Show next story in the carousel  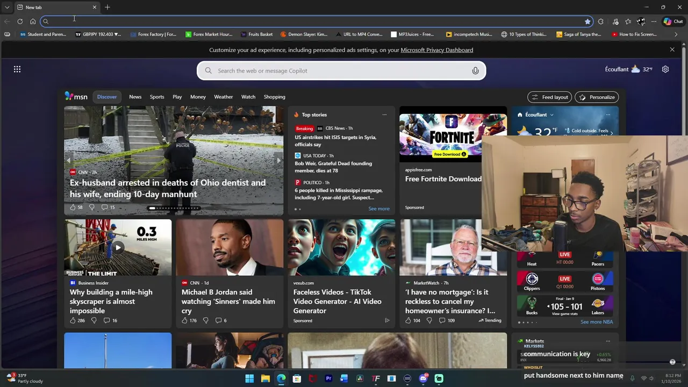278,160
